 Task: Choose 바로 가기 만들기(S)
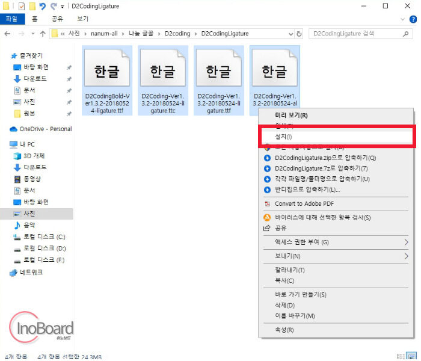[x=336, y=295]
